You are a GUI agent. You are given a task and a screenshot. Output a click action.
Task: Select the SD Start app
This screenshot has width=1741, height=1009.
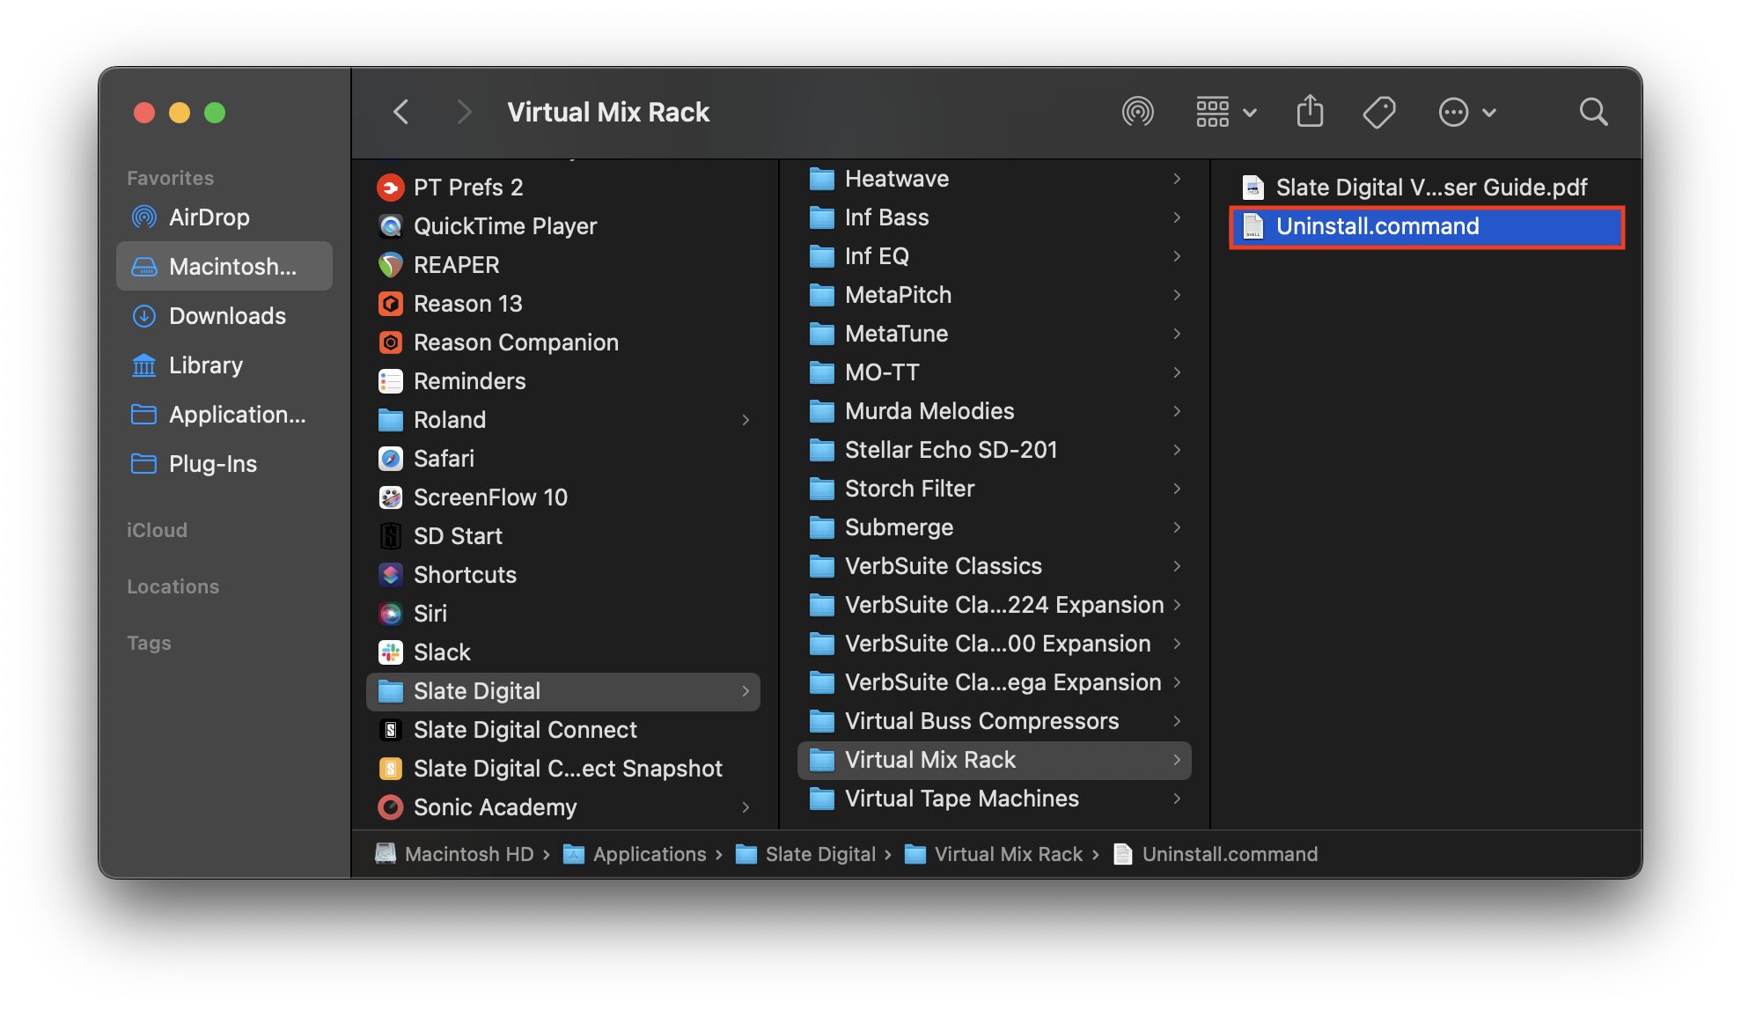563,536
